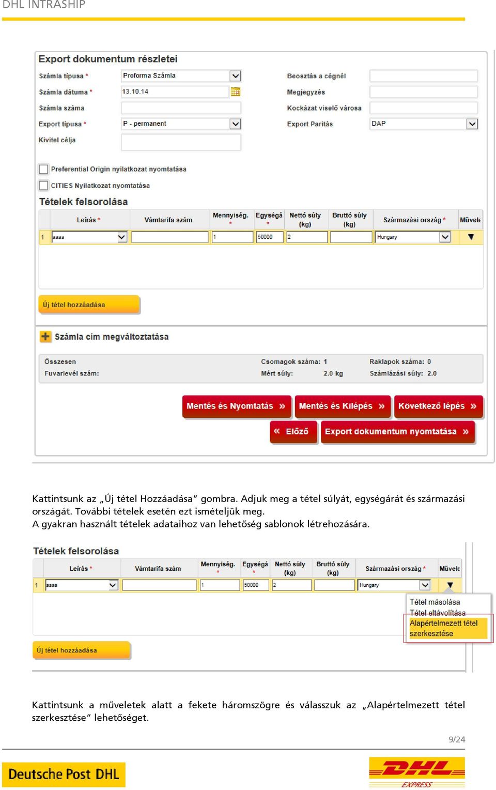This screenshot has height=790, width=496.
Task: Click Mentés és Nyomtatás button
Action: point(236,406)
